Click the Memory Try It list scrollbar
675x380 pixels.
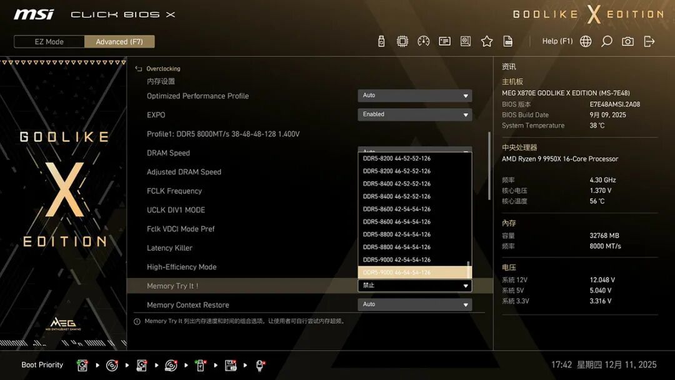(469, 269)
